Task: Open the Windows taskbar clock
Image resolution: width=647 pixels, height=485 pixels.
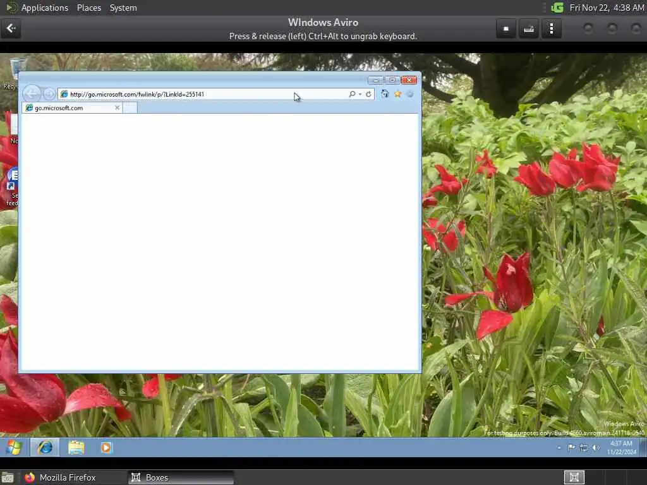Action: pyautogui.click(x=622, y=448)
